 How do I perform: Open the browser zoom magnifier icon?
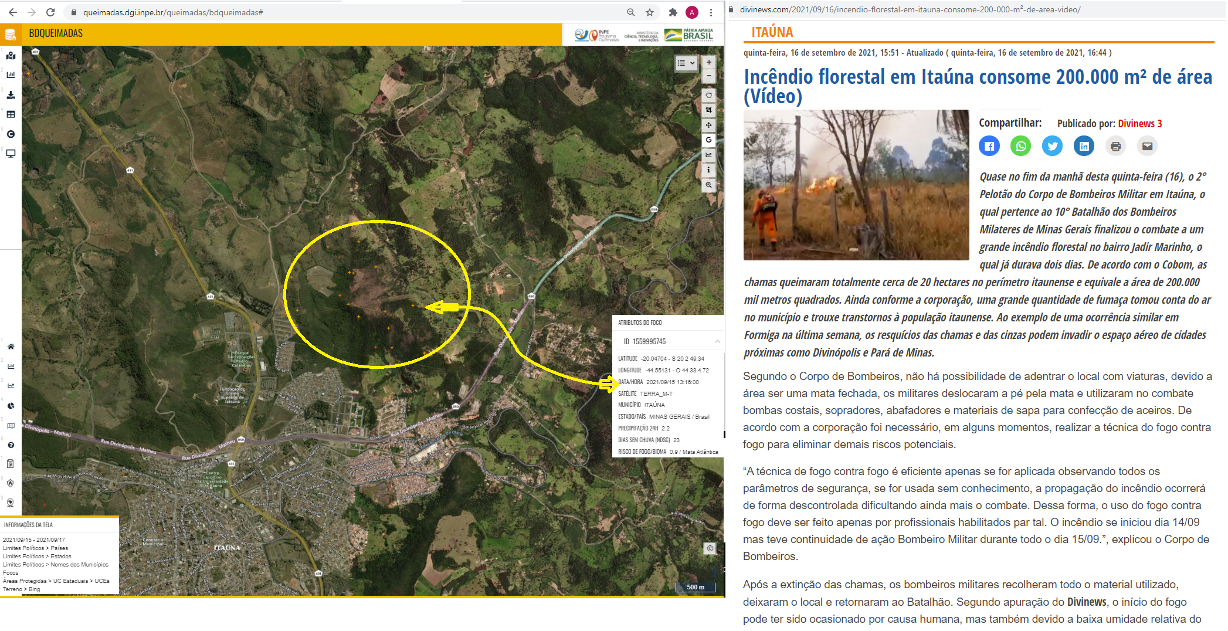[631, 12]
